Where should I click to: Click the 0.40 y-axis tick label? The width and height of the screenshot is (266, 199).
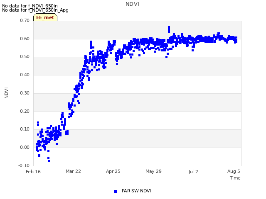(x=25, y=75)
